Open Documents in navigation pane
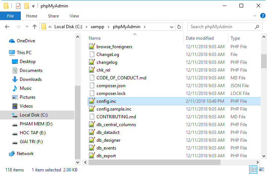Screen dimensions: 267x174 click(31, 70)
